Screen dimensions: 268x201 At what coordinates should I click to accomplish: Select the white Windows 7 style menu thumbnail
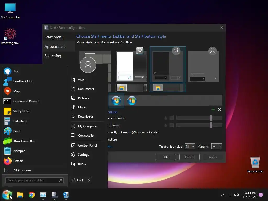pyautogui.click(x=131, y=64)
